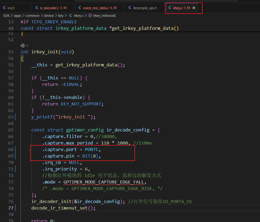Click line number 65 in the gutter

click(11, 130)
